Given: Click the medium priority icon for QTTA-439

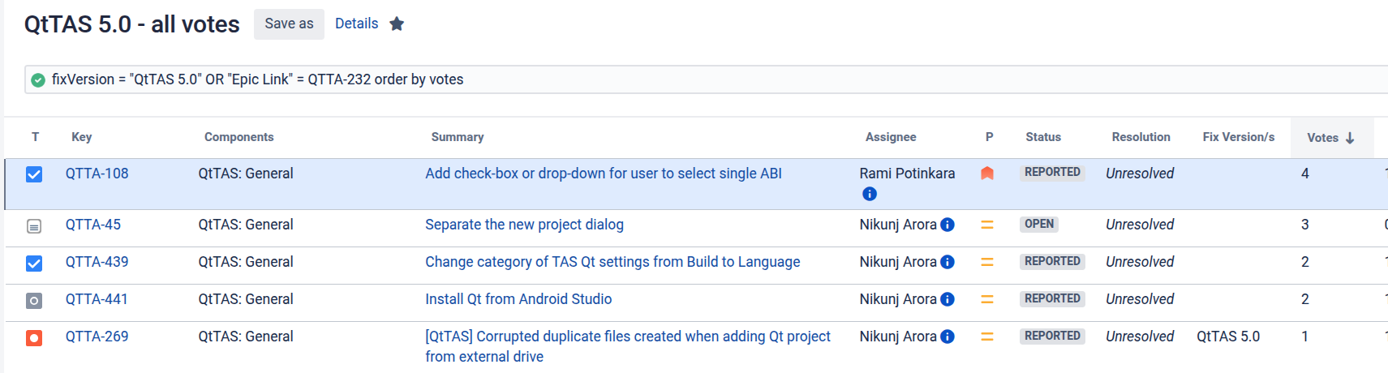Looking at the screenshot, I should click(x=987, y=262).
